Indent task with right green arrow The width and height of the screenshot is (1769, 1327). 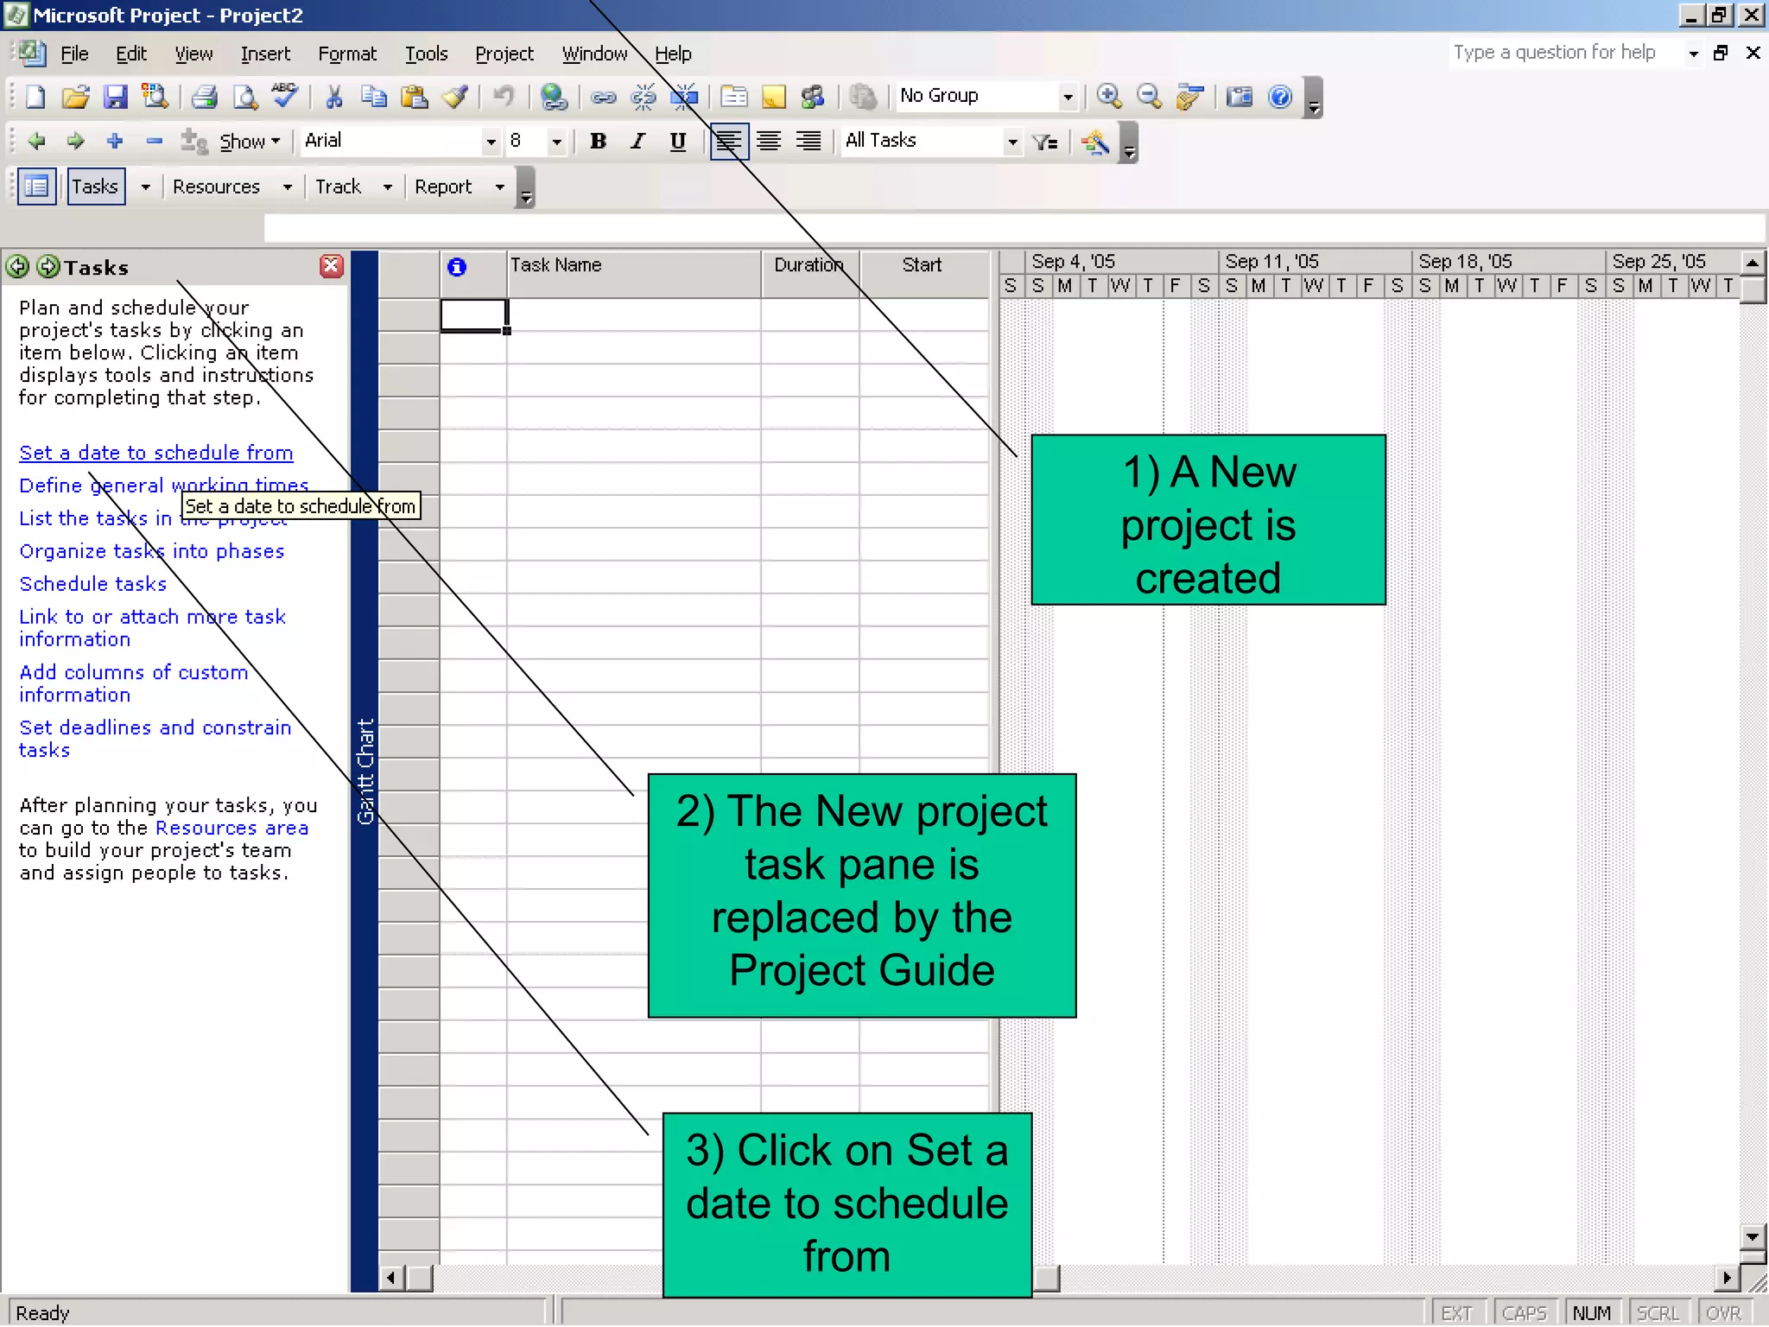[x=76, y=141]
